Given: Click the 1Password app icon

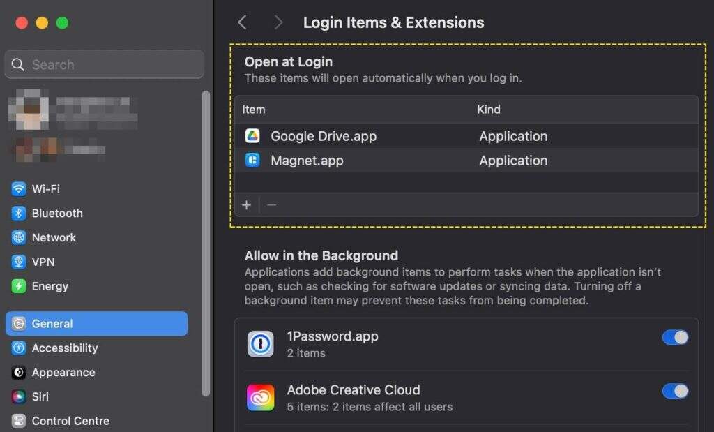Looking at the screenshot, I should click(x=261, y=344).
